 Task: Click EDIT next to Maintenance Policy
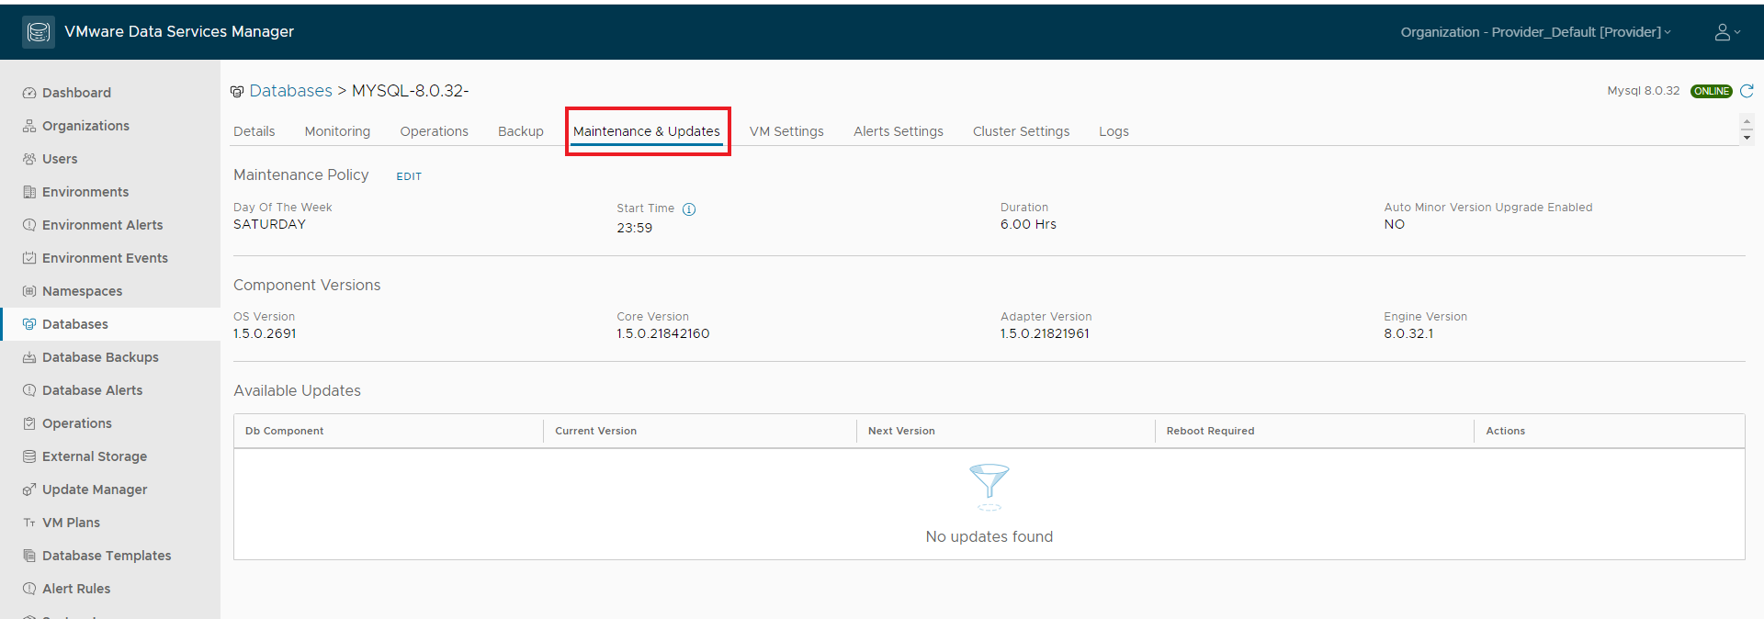click(409, 176)
